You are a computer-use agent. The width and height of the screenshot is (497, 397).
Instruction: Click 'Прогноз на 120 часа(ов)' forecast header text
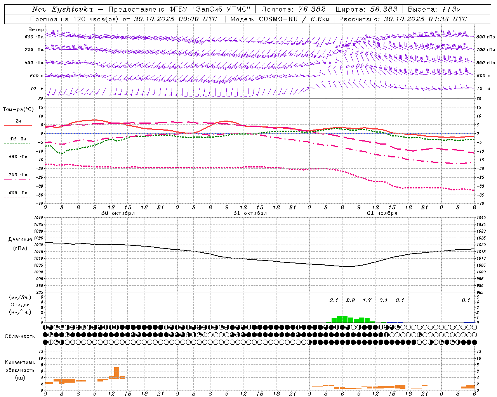(75, 19)
